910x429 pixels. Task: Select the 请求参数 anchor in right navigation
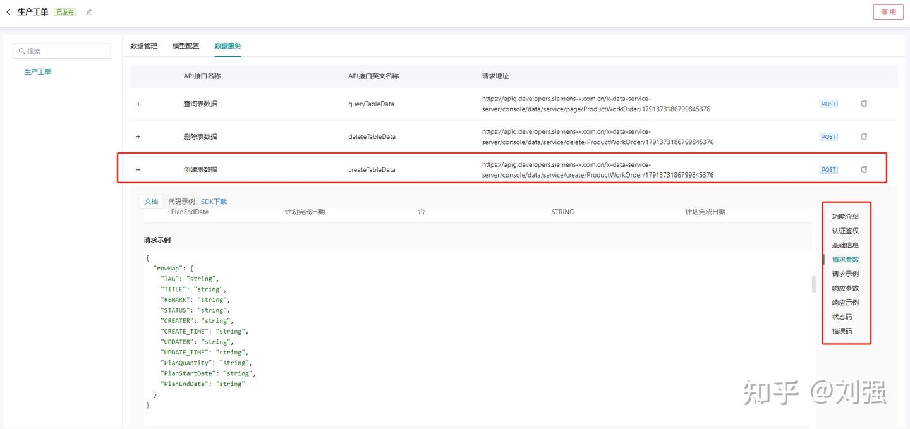point(846,259)
